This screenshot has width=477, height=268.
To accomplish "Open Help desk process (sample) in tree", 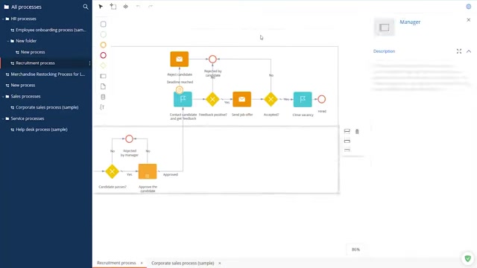I will pyautogui.click(x=42, y=130).
